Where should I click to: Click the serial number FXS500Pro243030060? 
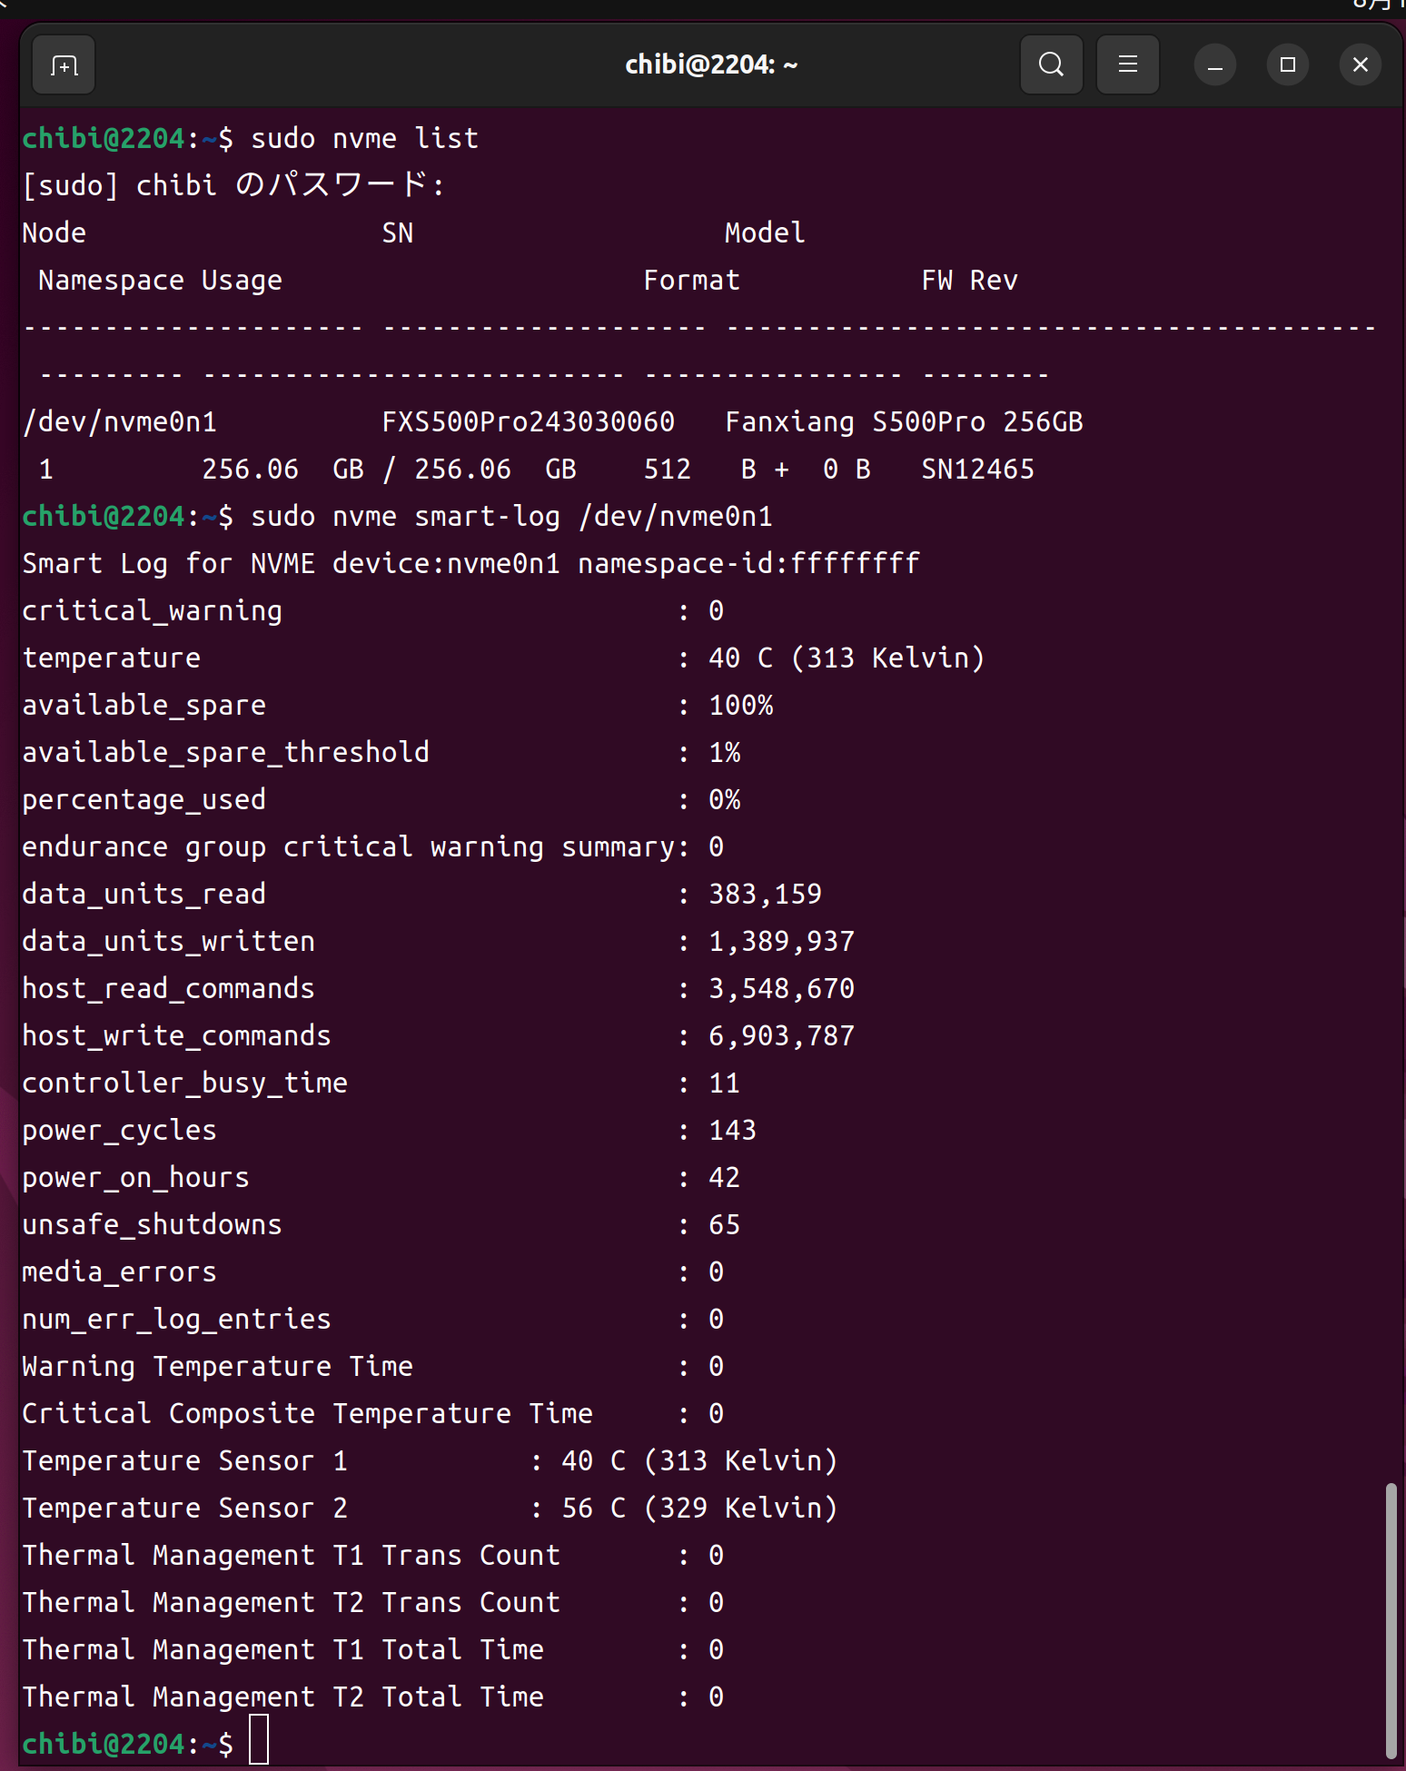(x=528, y=422)
